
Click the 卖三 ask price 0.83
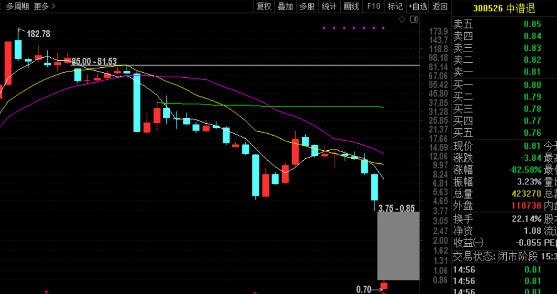coord(532,48)
